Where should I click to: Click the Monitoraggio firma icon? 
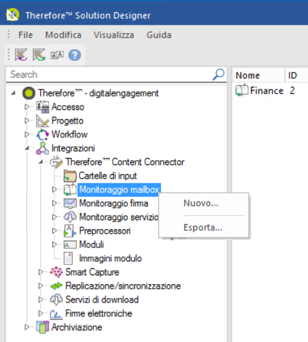click(x=70, y=203)
